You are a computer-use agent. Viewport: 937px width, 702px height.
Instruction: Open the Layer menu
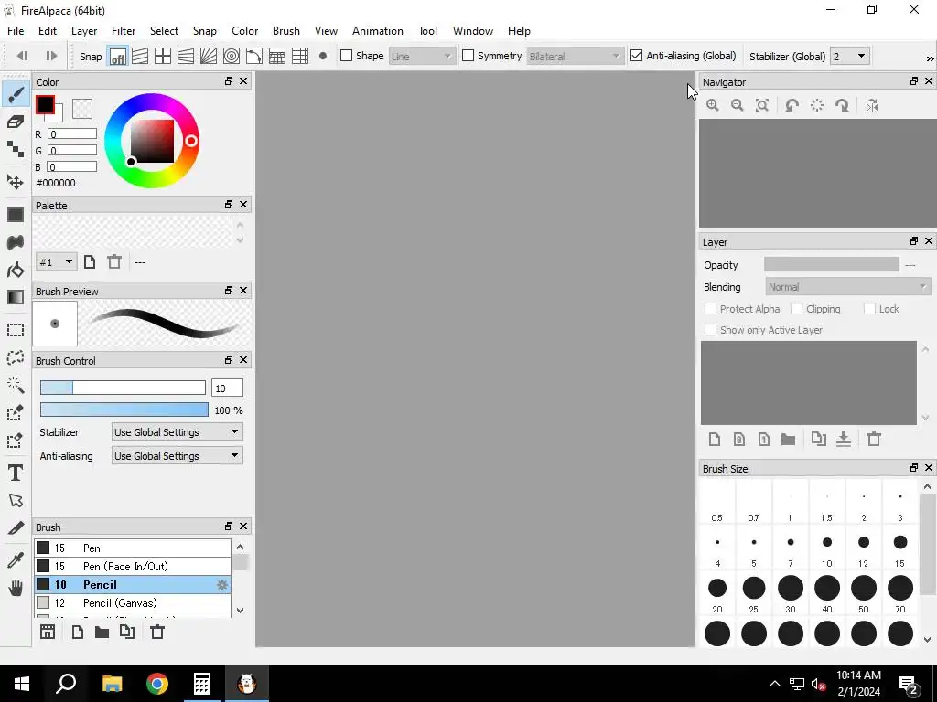click(x=84, y=31)
